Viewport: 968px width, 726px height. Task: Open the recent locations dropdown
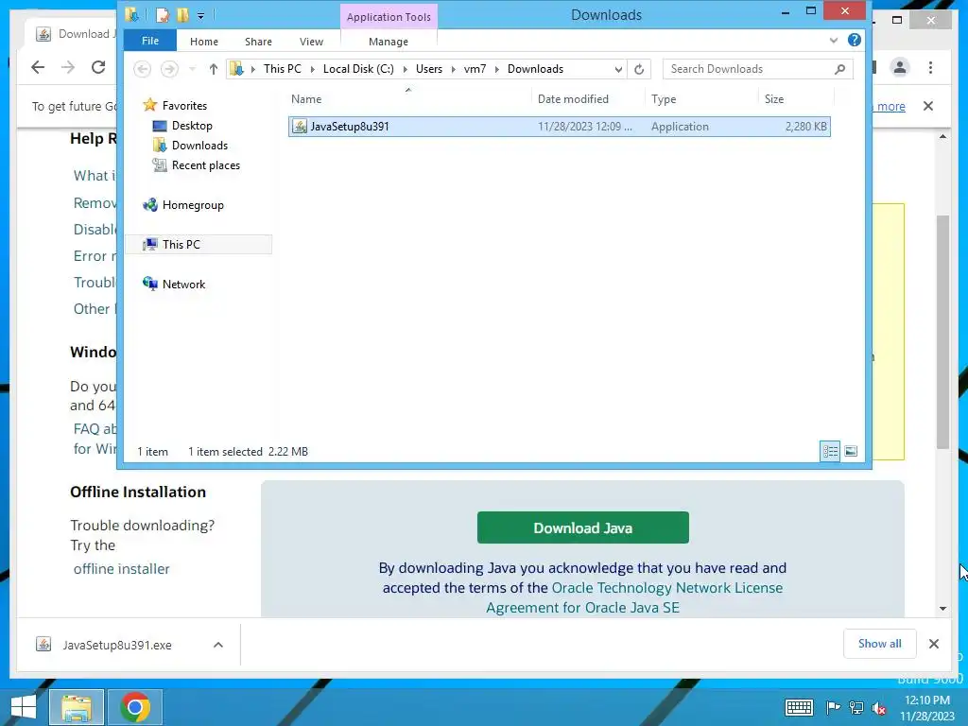(x=192, y=69)
